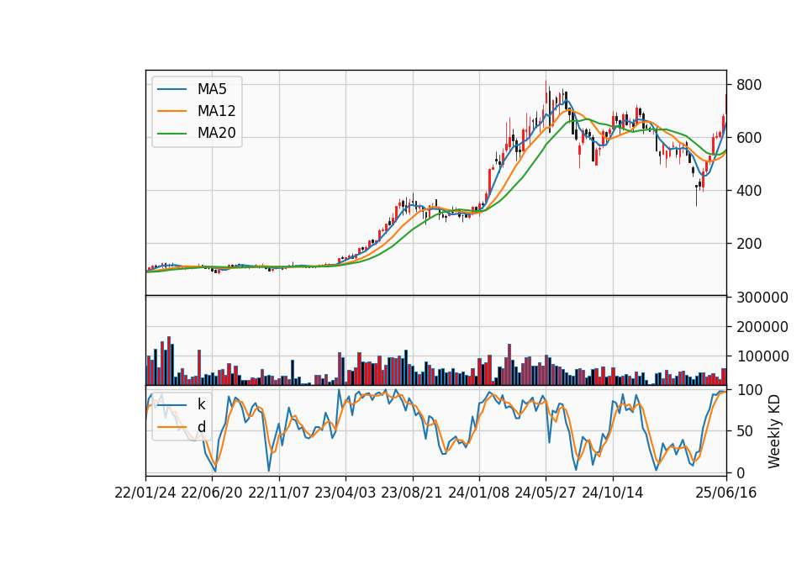807x580 pixels.
Task: Click the 800 price axis tick label
Action: point(749,85)
